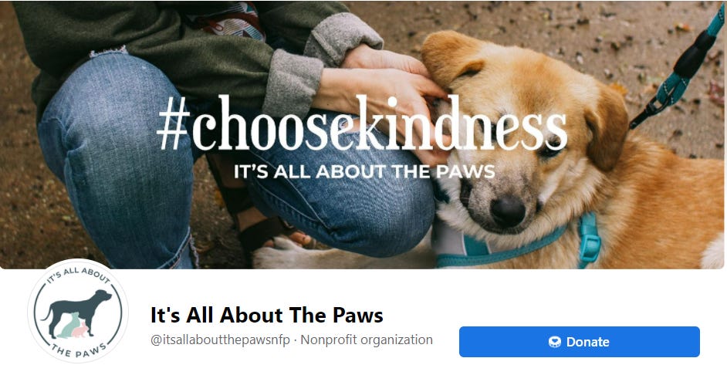727x375 pixels.
Task: Click the teal leash in the cover photo
Action: point(680,67)
